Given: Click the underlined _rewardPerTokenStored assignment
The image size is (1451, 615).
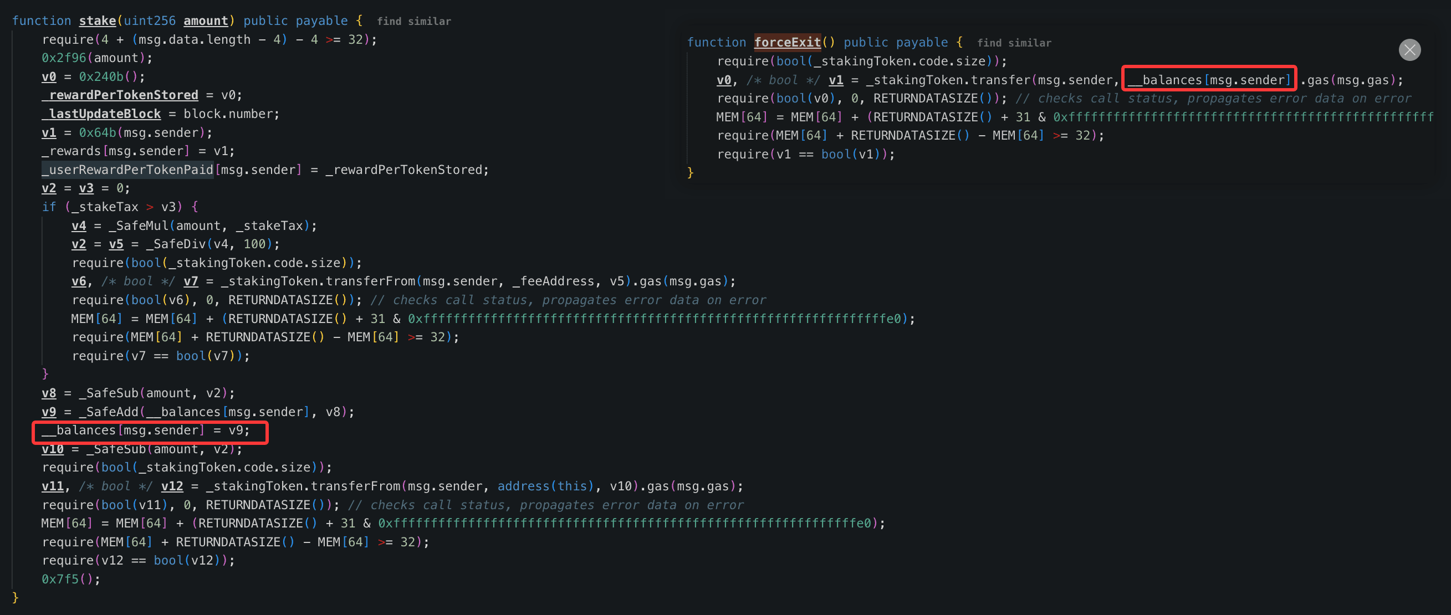Looking at the screenshot, I should (120, 95).
